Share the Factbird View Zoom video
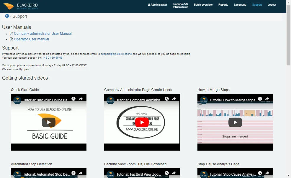Viewport: 291px width, 178px height. coord(174,173)
